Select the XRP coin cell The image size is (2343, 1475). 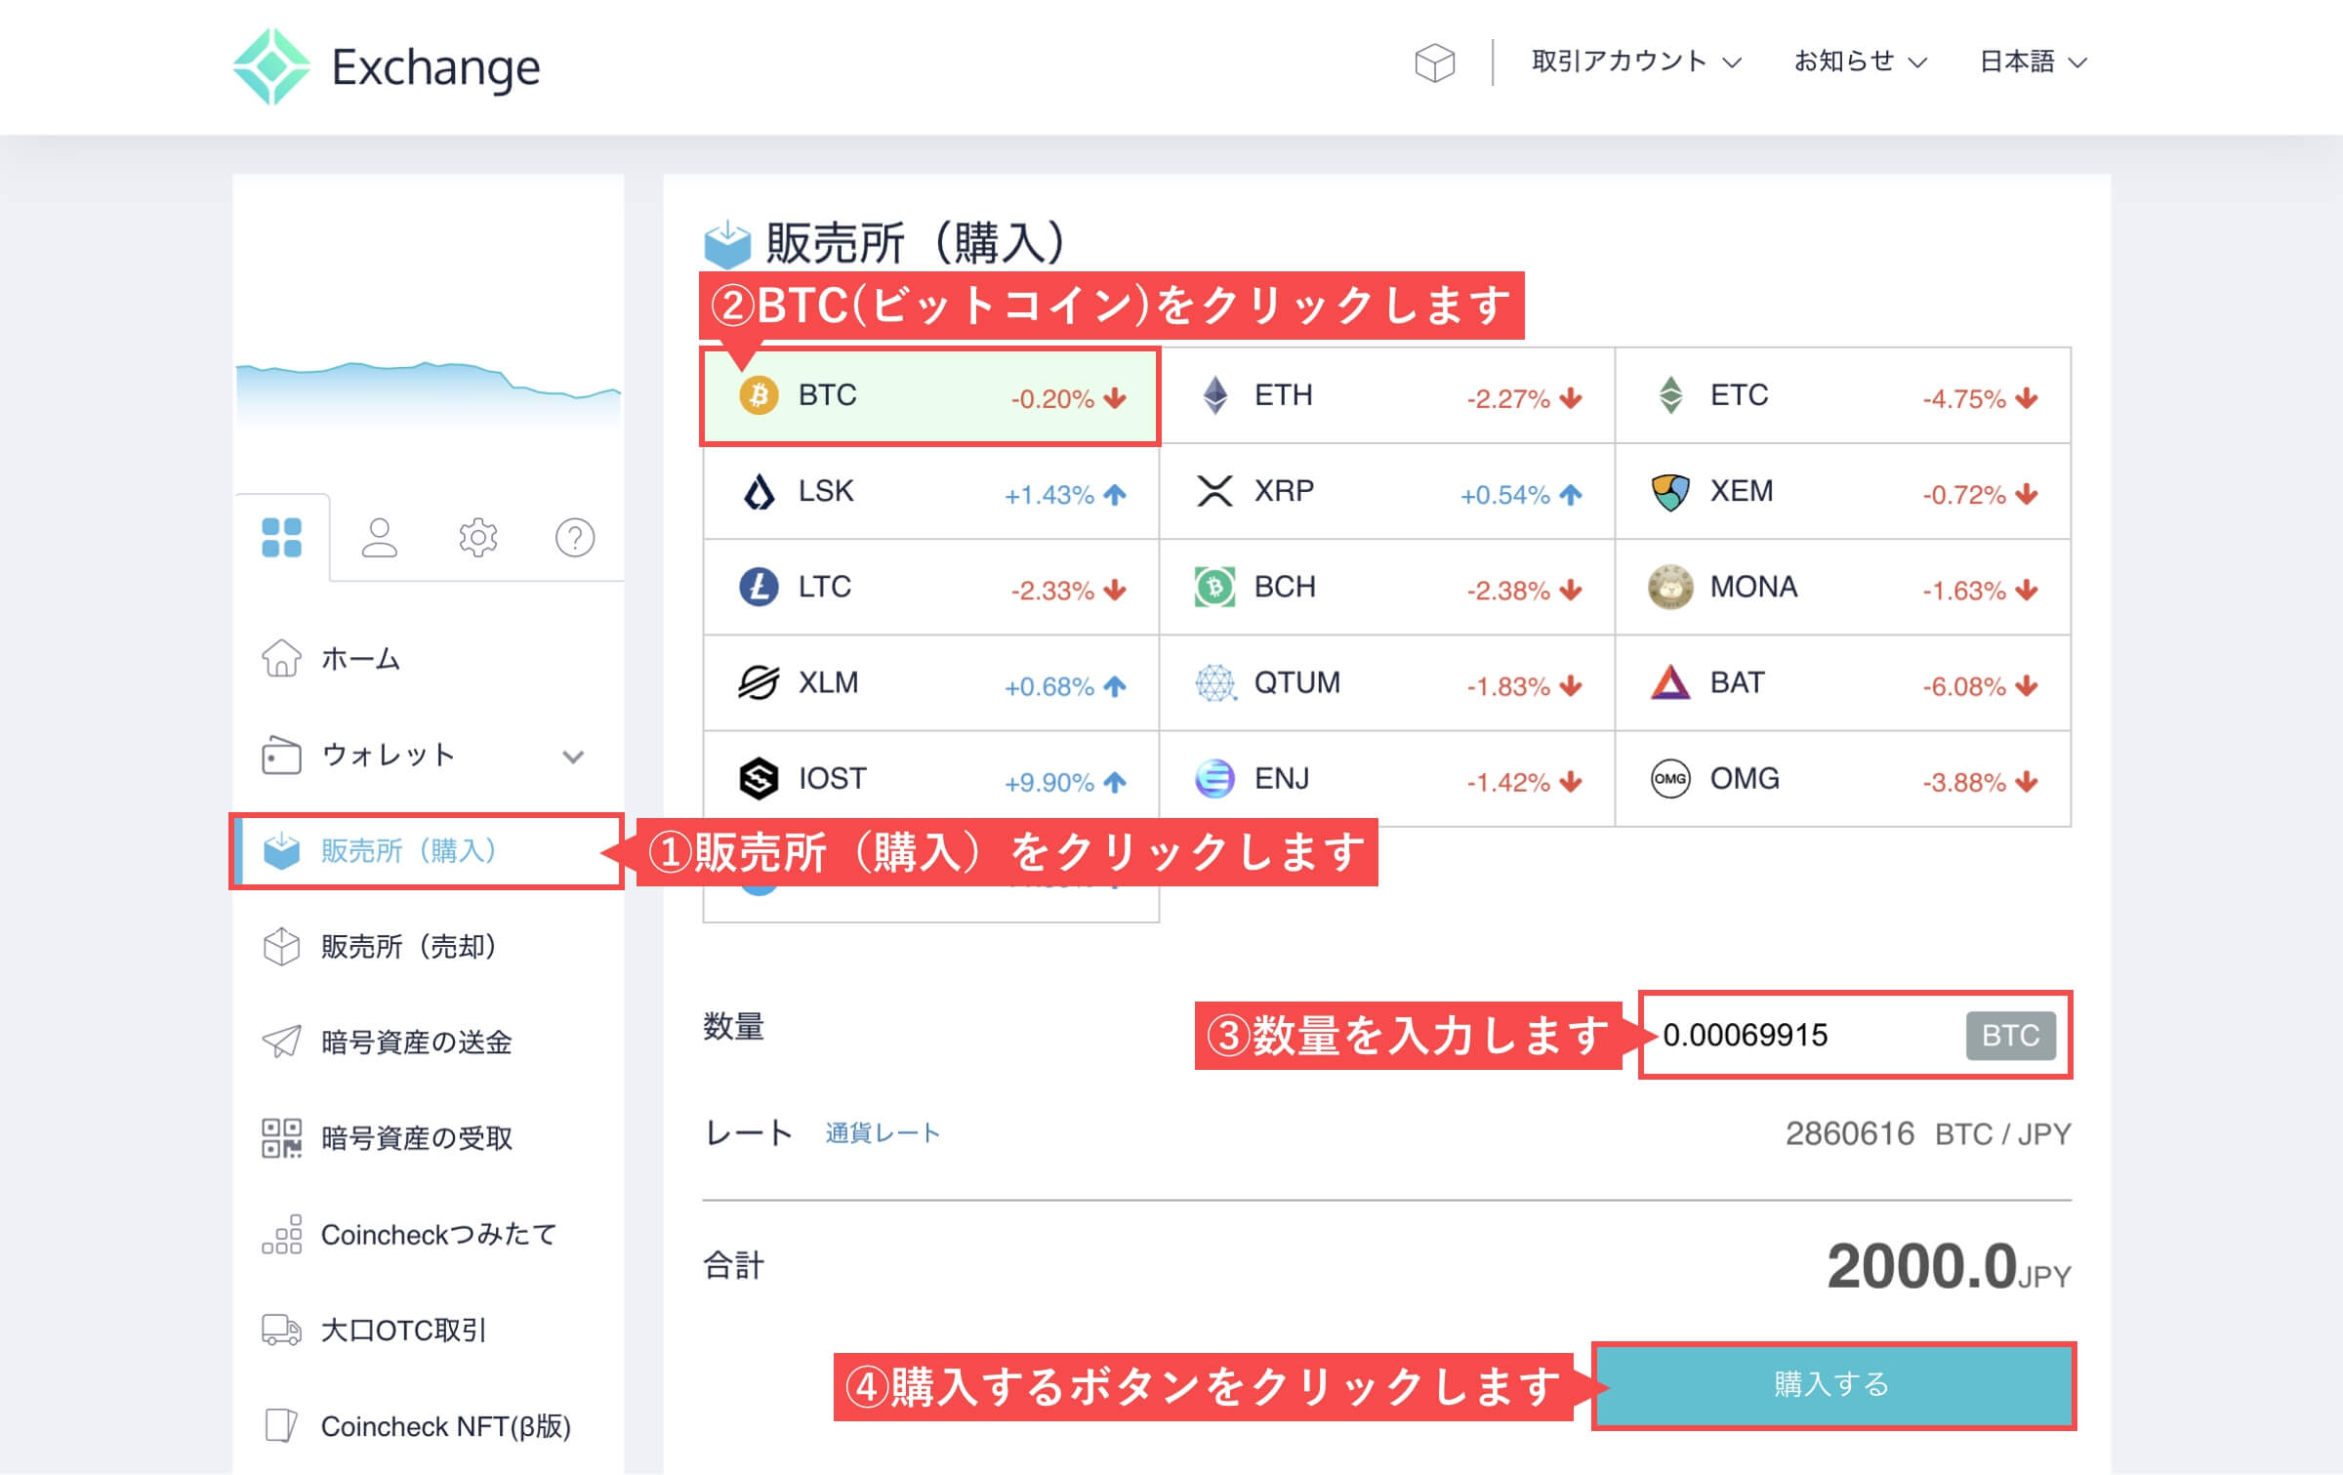tap(1387, 492)
